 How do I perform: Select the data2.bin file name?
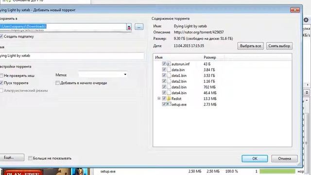179,81
